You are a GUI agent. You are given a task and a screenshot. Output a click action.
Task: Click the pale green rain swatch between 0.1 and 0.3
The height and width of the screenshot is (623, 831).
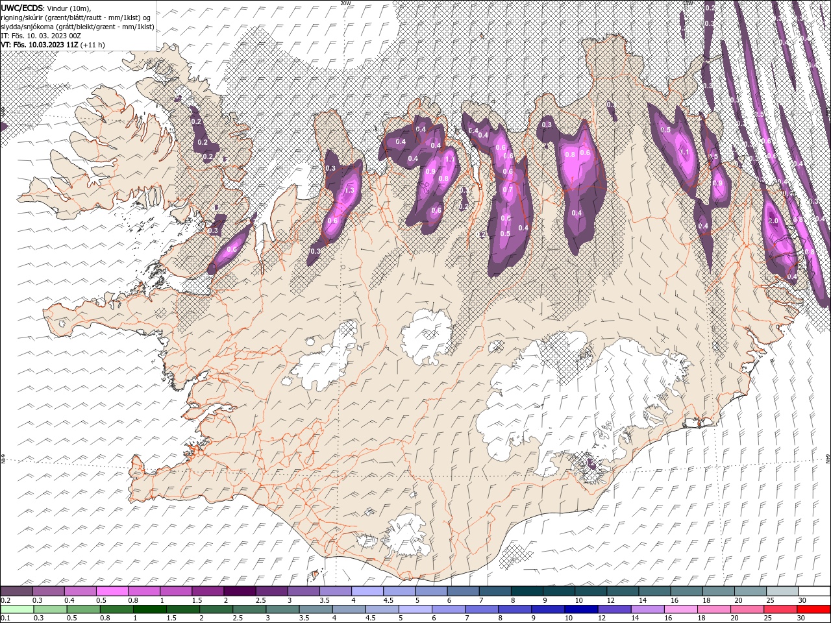(x=16, y=609)
